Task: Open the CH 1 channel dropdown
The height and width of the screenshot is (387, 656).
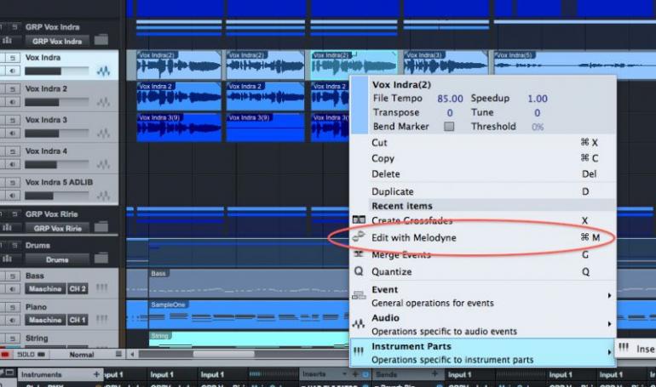Action: (78, 320)
